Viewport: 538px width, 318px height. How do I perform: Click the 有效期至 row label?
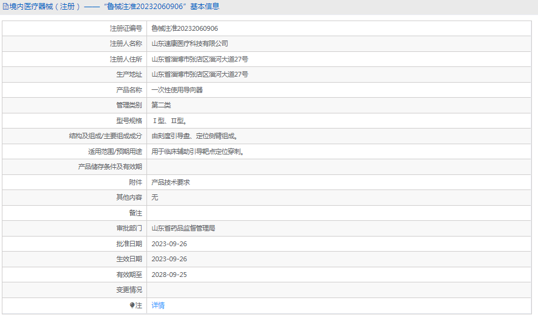point(129,275)
